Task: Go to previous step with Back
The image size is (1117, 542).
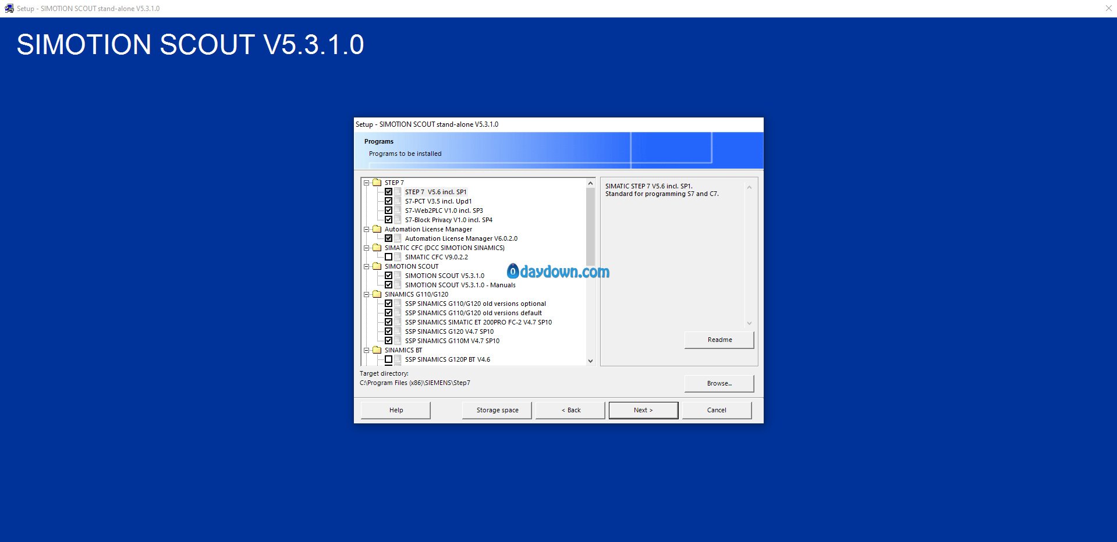Action: point(570,410)
